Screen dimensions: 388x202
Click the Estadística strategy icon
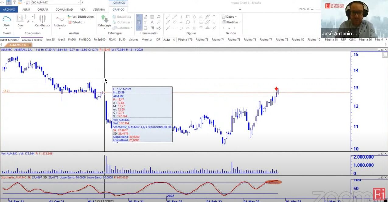(x=122, y=17)
